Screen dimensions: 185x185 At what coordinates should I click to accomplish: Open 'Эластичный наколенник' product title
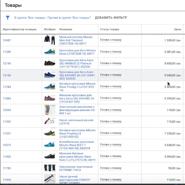[x=77, y=110]
